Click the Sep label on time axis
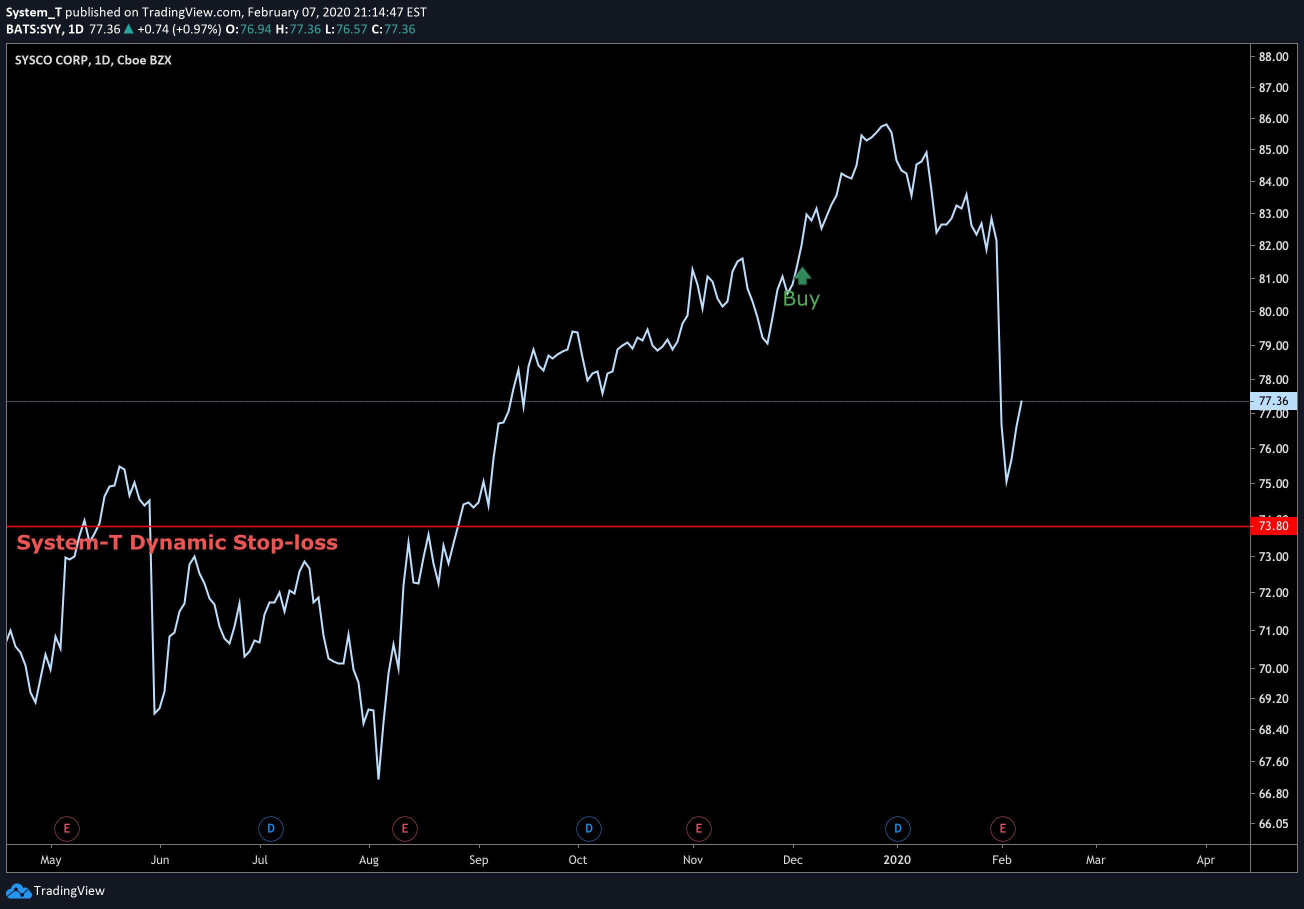1304x909 pixels. pos(479,859)
